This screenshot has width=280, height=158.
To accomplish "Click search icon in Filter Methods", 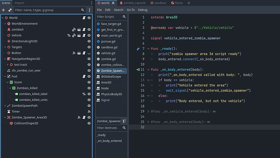I will click(124, 128).
